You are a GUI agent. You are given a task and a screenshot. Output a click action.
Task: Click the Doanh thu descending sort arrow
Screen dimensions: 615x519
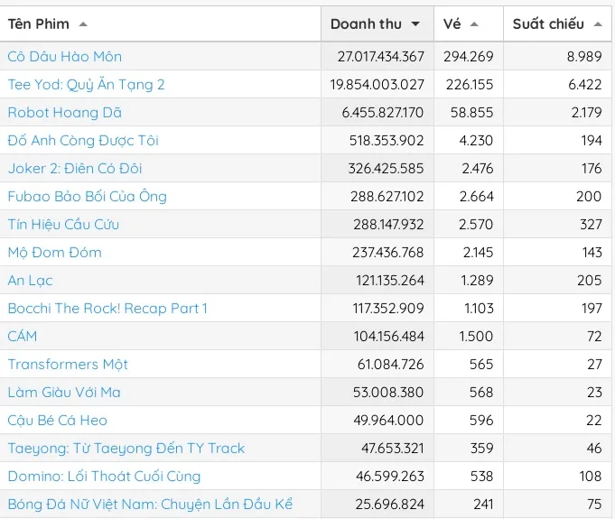415,24
